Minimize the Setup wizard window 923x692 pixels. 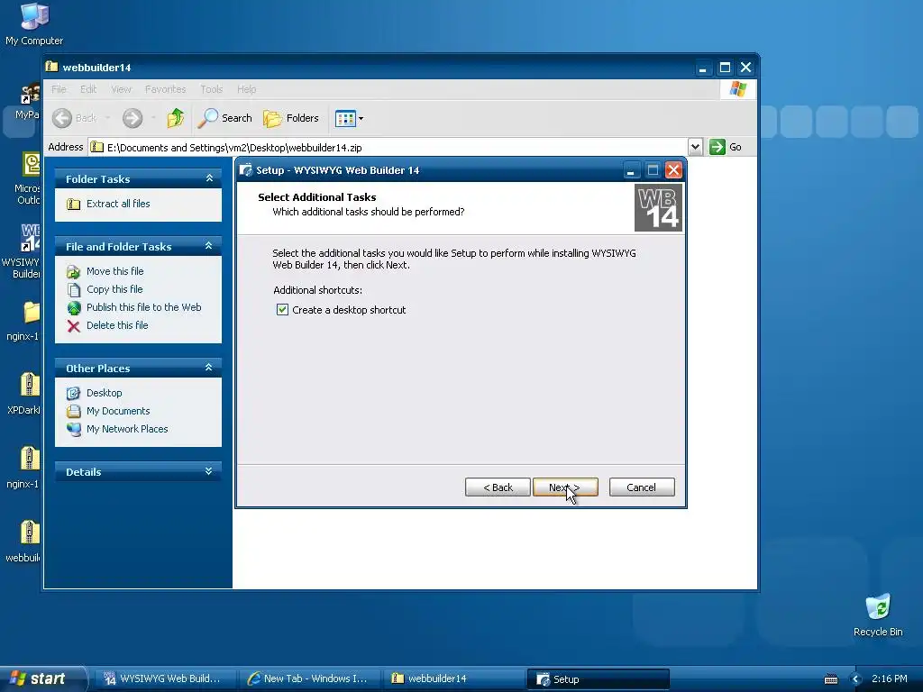tap(630, 170)
